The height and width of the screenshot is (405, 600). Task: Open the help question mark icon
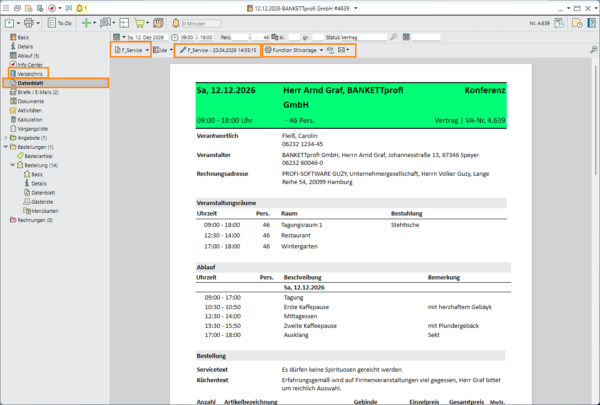point(591,23)
